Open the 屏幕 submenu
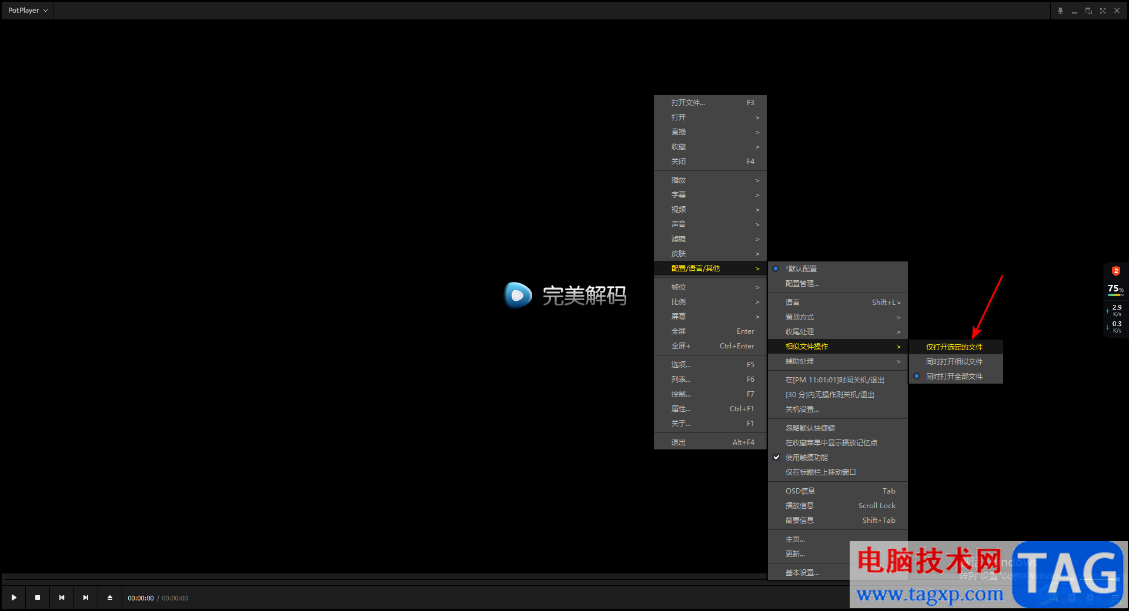Screen dimensions: 1129x611 tap(710, 316)
